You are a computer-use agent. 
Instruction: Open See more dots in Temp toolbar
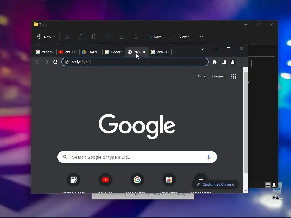201,37
